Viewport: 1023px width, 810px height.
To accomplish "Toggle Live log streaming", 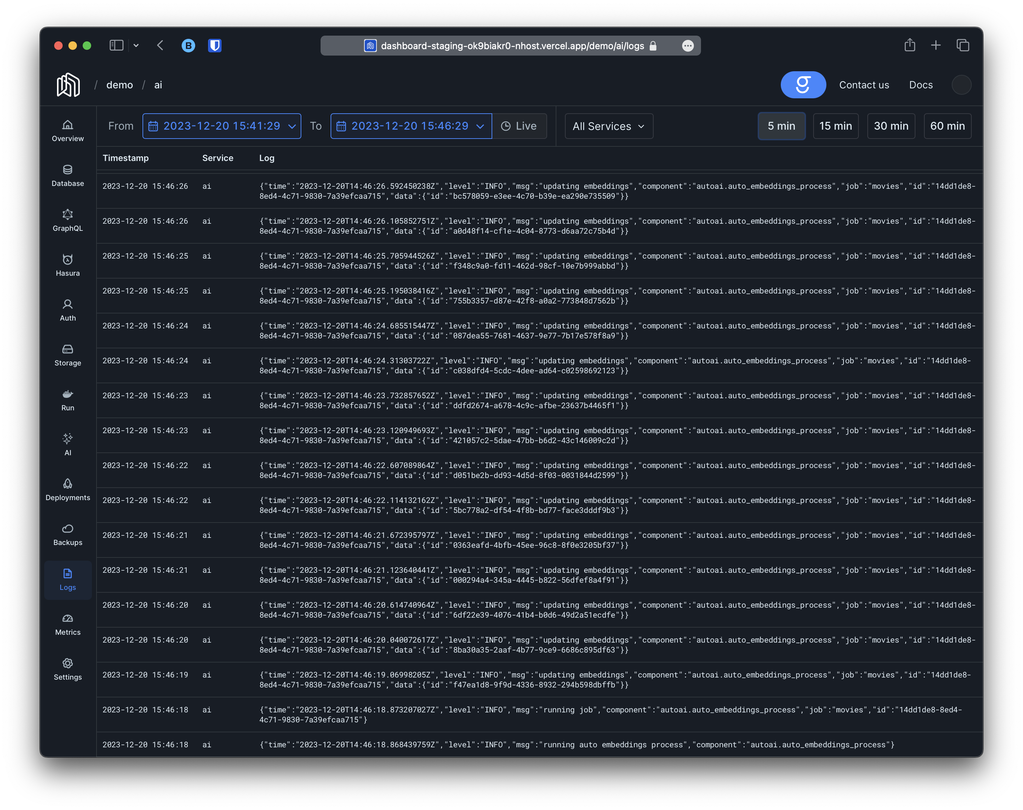I will pyautogui.click(x=519, y=126).
